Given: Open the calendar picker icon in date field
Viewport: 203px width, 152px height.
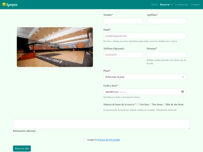Looking at the screenshot, I should click(183, 92).
